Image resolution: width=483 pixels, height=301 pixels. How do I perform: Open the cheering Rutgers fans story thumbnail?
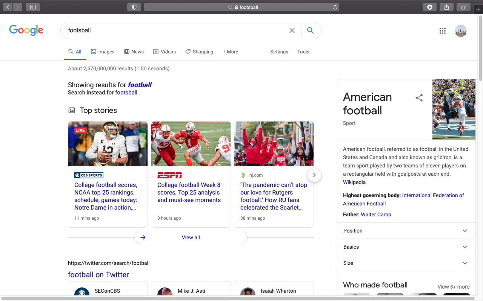click(274, 144)
